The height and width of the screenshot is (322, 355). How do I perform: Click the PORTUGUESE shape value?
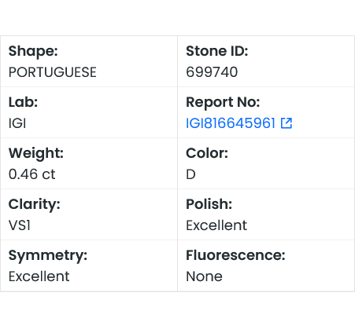tap(53, 72)
